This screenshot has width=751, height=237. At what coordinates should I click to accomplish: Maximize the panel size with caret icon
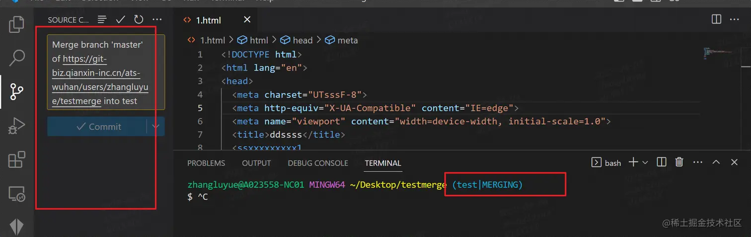click(716, 162)
